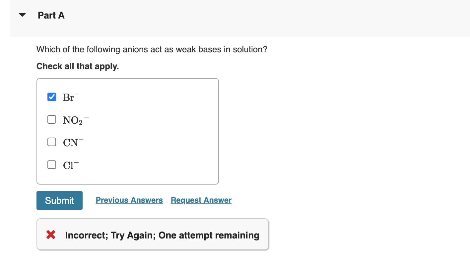470x256 pixels.
Task: Toggle the CN⁻ checkbox selection
Action: [x=51, y=142]
